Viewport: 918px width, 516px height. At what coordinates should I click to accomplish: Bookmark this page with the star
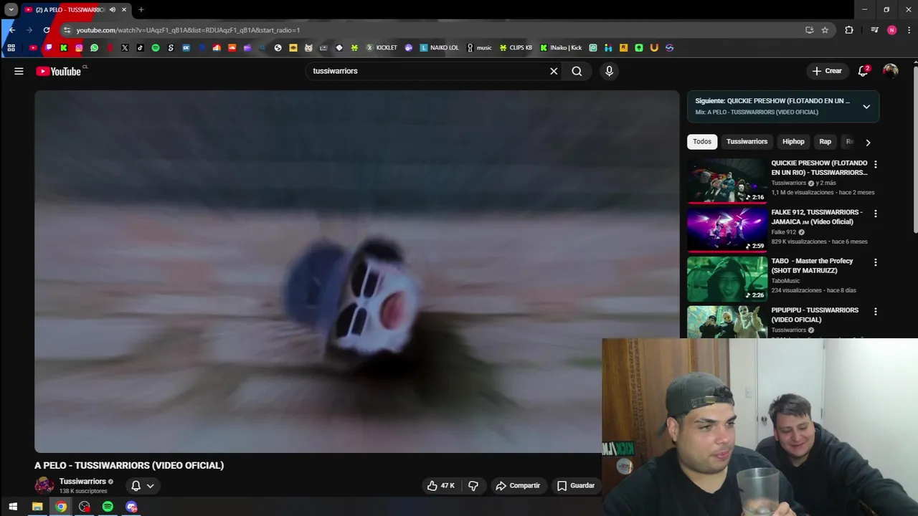click(825, 30)
